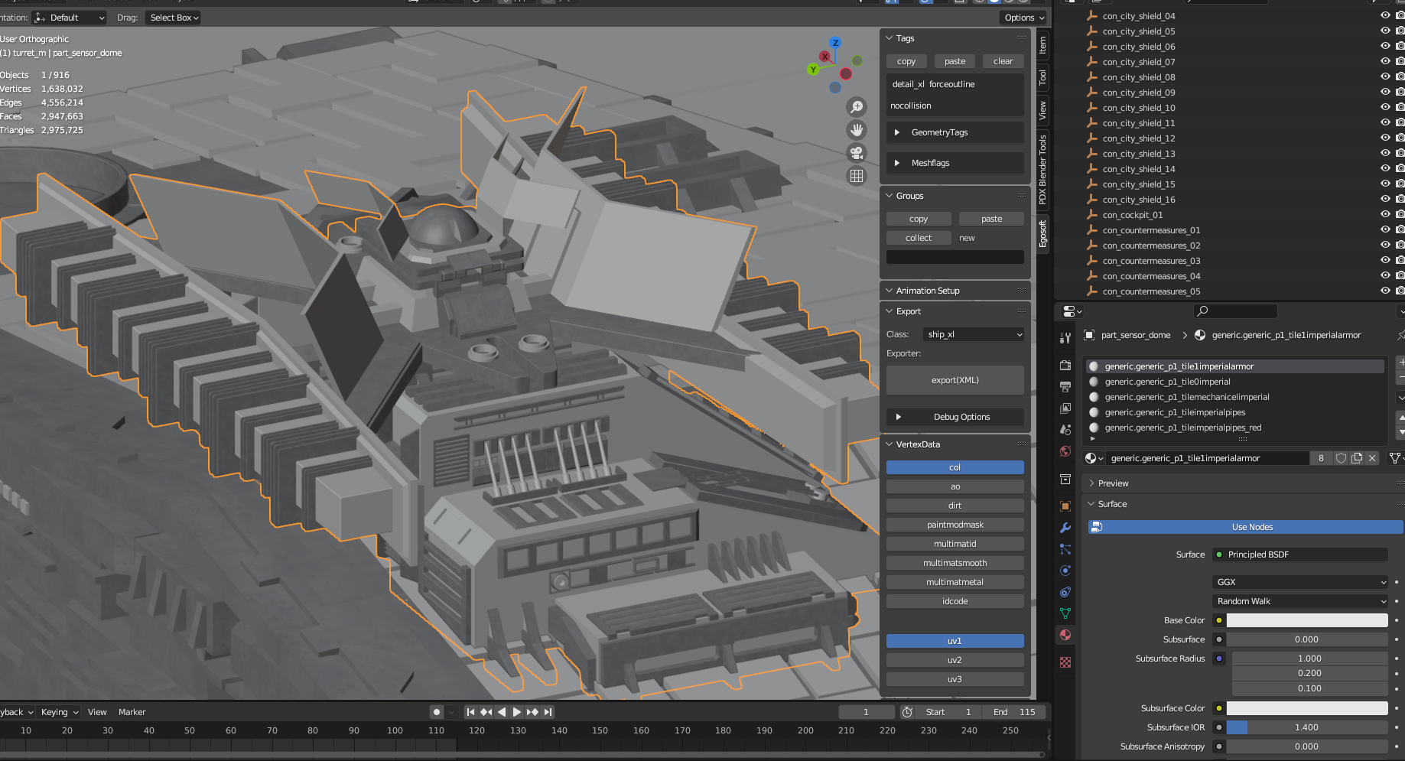Screen dimensions: 1405x761
Task: Click the viewport pan hand icon
Action: (x=857, y=130)
